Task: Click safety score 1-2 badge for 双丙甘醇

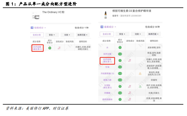Action: coord(120,54)
